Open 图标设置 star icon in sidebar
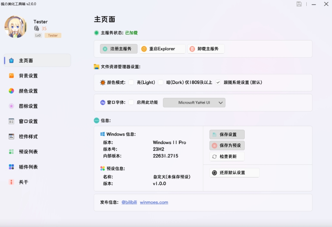The width and height of the screenshot is (332, 227). point(12,106)
